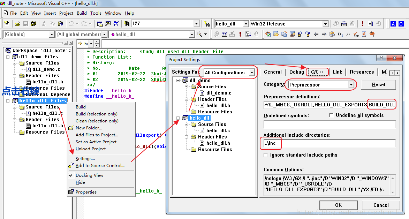Click the WizardBar magic wand icon

pos(199,34)
